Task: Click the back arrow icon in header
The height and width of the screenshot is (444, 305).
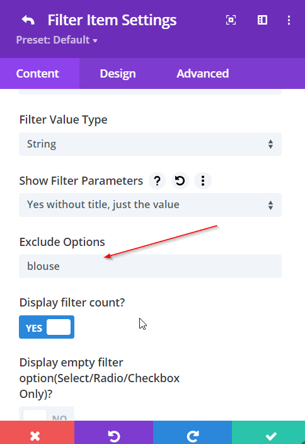Action: point(28,20)
